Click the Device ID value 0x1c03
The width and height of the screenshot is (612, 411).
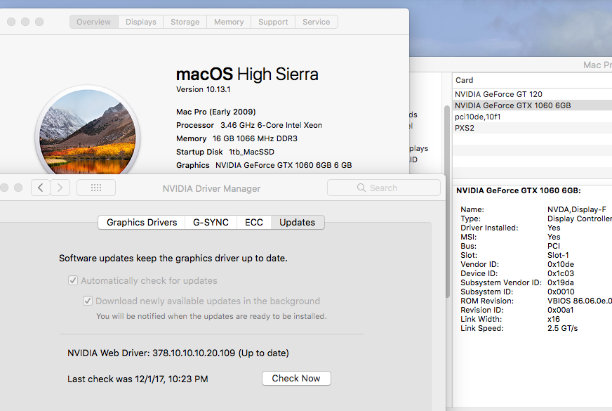pyautogui.click(x=561, y=273)
